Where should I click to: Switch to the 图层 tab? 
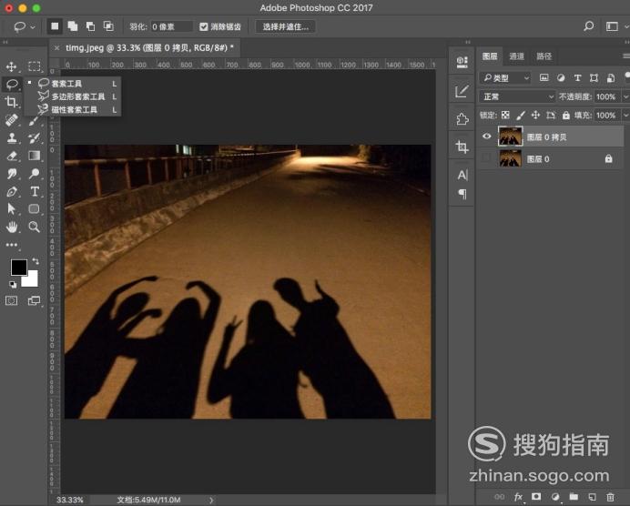pos(490,56)
